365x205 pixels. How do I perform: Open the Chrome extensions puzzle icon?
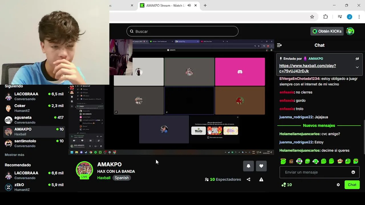(x=325, y=17)
